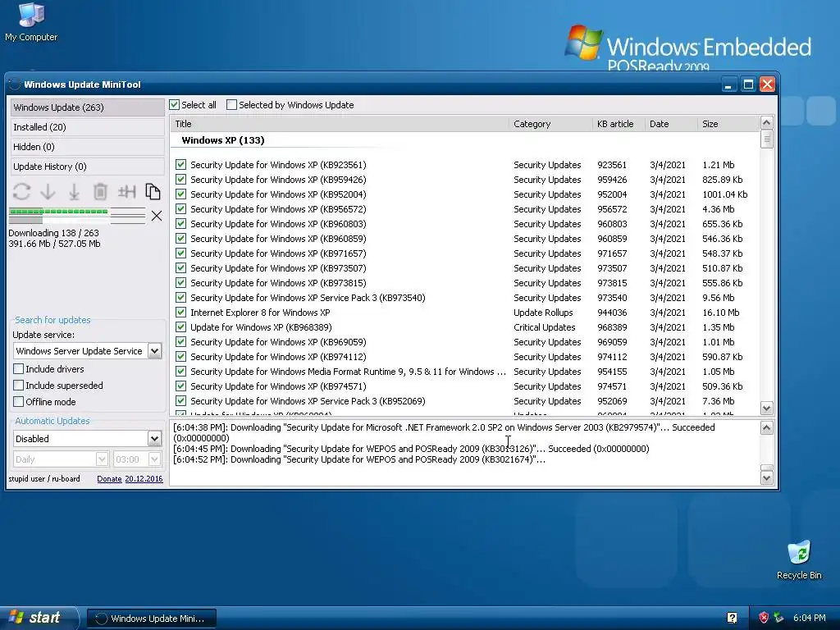Click the copy to clipboard icon

(153, 192)
